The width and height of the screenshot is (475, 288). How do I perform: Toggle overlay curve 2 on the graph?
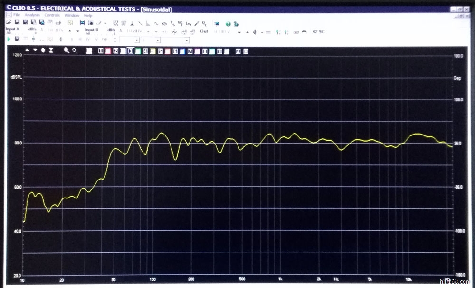click(x=115, y=51)
